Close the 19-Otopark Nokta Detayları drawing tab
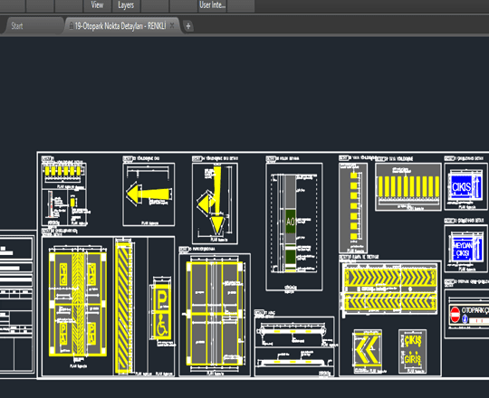 (x=172, y=26)
